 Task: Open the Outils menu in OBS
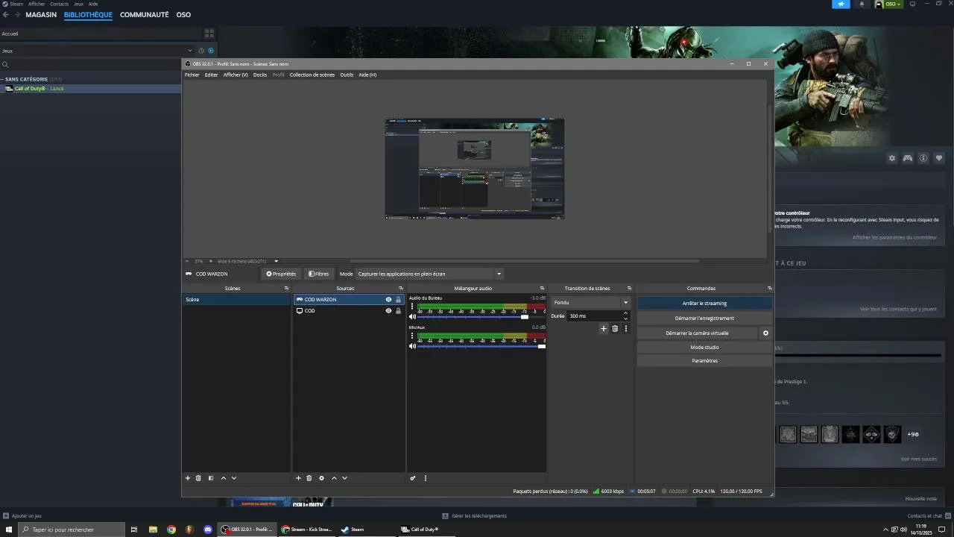347,75
